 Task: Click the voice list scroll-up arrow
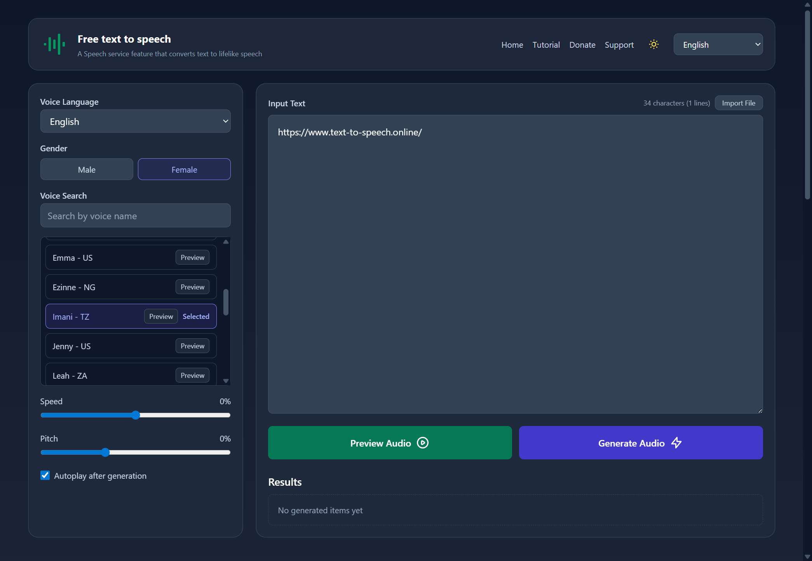226,242
